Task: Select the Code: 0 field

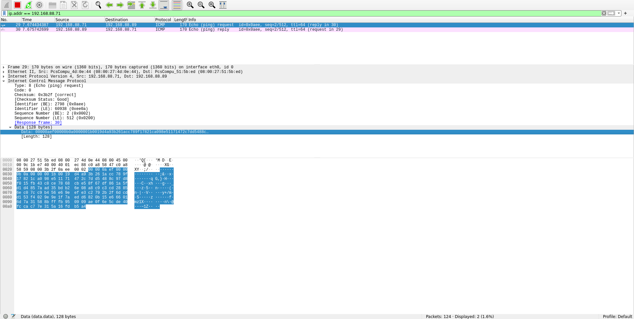Action: (23, 90)
